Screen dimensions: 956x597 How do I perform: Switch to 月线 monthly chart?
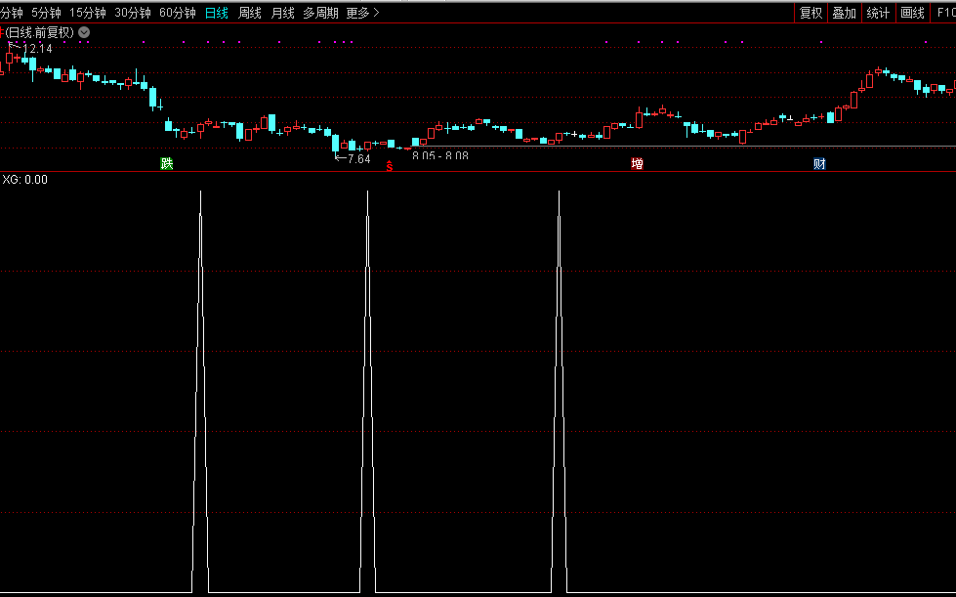(282, 13)
